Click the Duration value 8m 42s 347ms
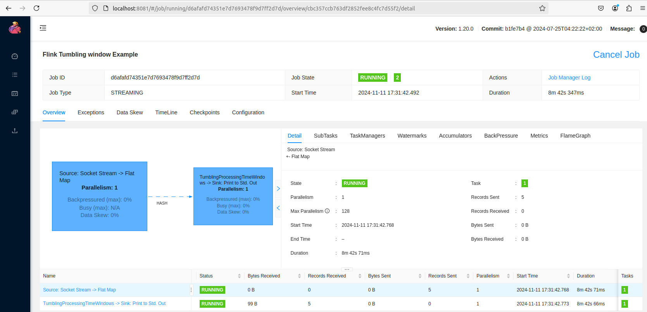This screenshot has width=647, height=312. 566,93
